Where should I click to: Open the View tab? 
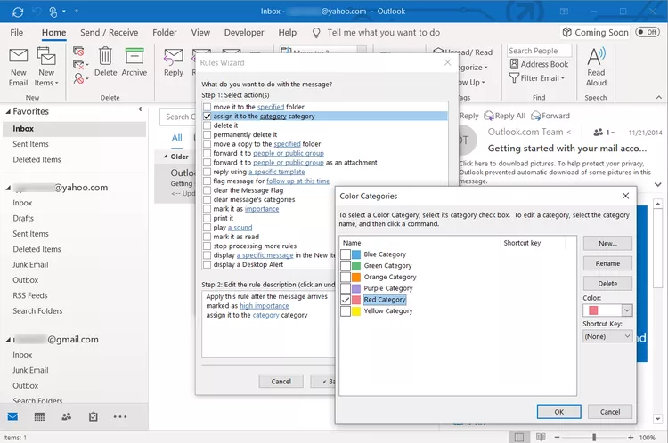[200, 33]
